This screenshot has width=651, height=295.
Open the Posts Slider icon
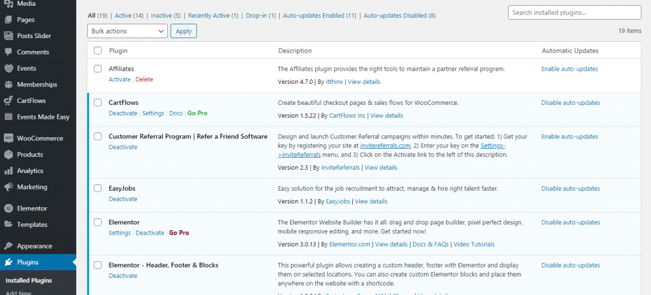click(8, 36)
